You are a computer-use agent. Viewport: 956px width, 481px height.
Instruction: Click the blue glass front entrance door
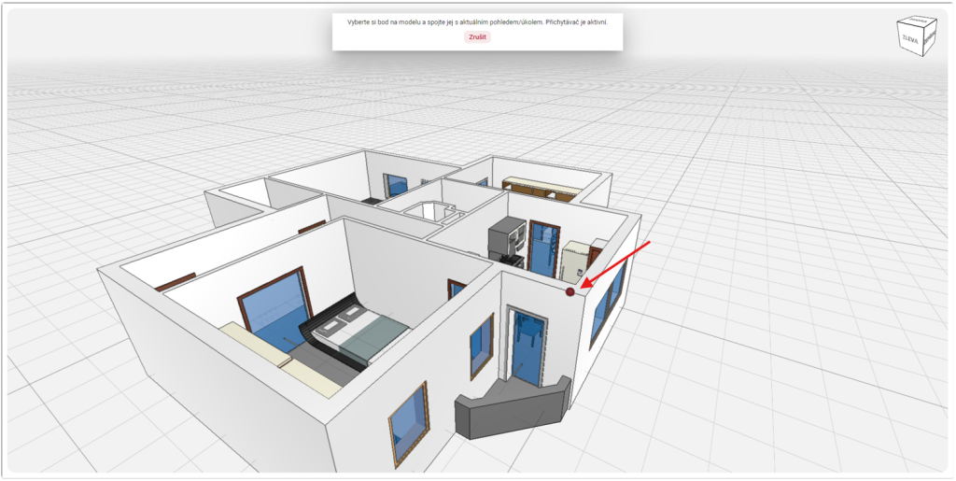click(526, 346)
